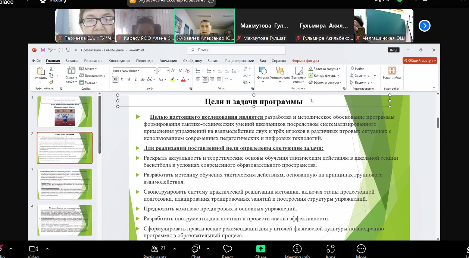This screenshot has height=258, width=469.
Task: Click the Найти find button
Action: pos(357,69)
